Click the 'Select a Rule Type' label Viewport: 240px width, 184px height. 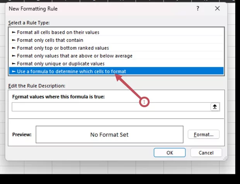click(29, 23)
